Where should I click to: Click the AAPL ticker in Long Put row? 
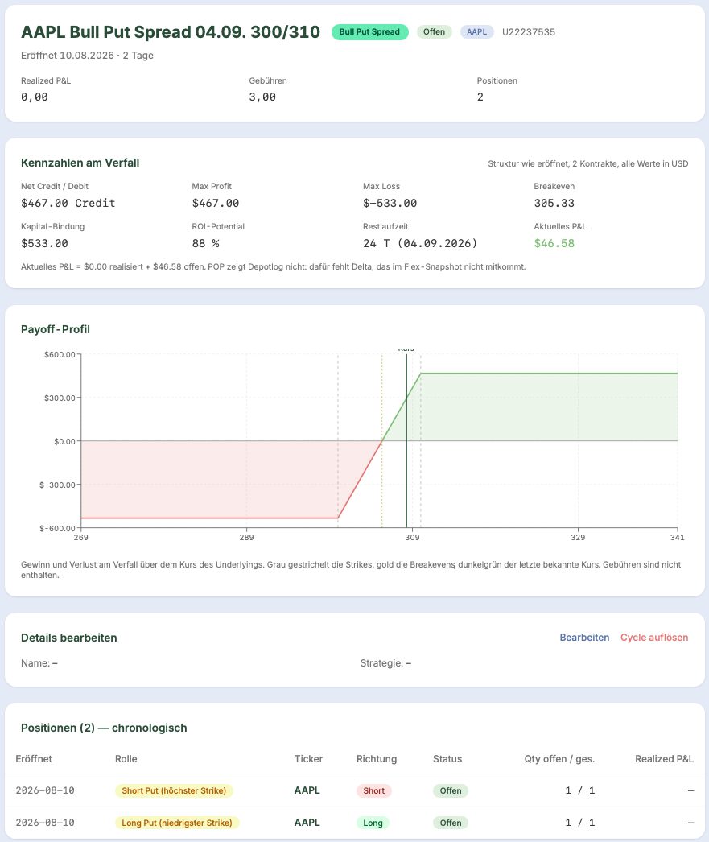pyautogui.click(x=307, y=823)
